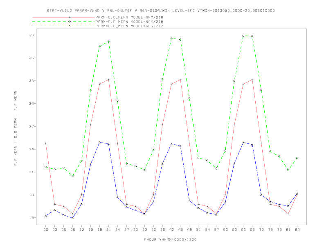This screenshot has width=324, height=250.
Task: Click the green dashed legend line sample
Action: pos(63,22)
